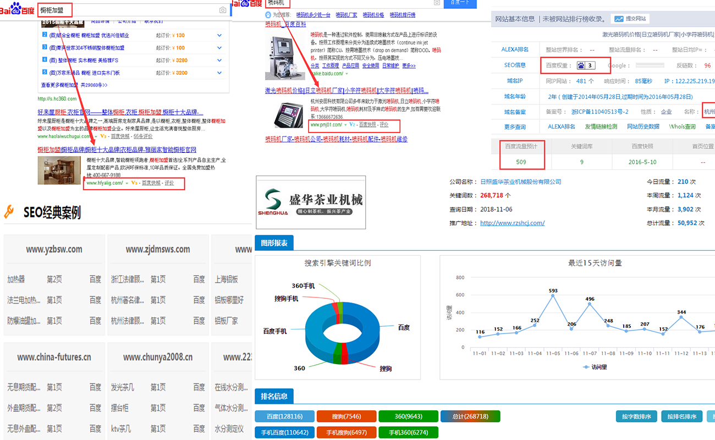
Task: Click the wrench icon beside SEO经典案例
Action: click(x=9, y=212)
